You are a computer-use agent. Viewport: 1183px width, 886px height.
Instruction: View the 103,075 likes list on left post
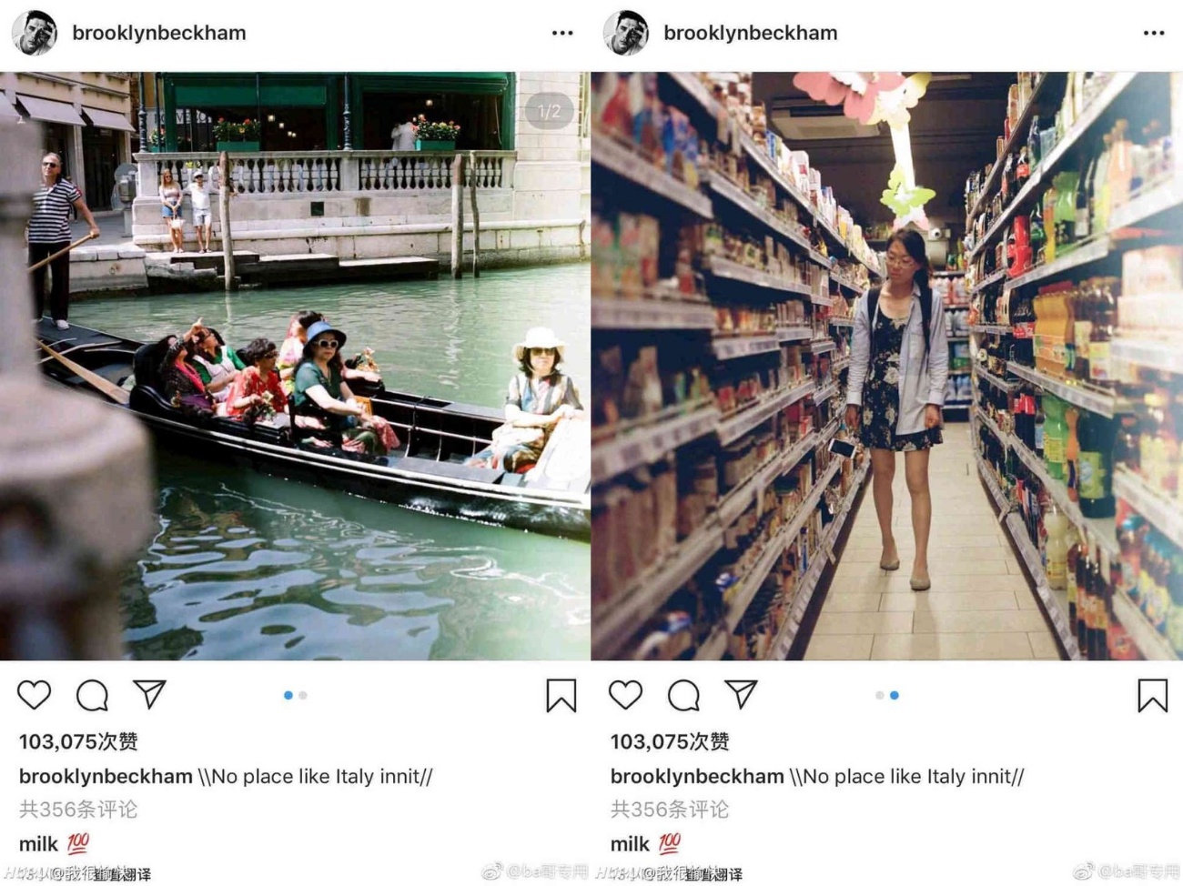point(78,741)
